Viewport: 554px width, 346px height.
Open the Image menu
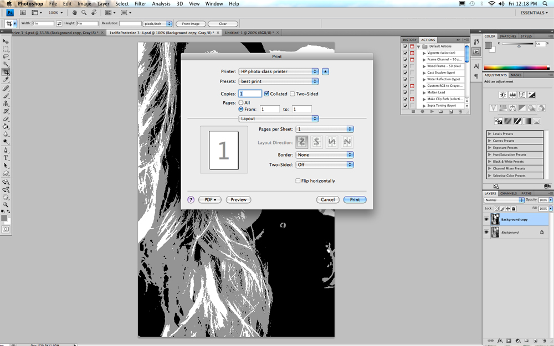(x=84, y=3)
